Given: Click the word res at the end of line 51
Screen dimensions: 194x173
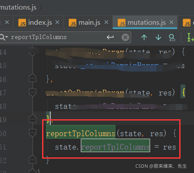Looking at the screenshot, I should 169,147.
